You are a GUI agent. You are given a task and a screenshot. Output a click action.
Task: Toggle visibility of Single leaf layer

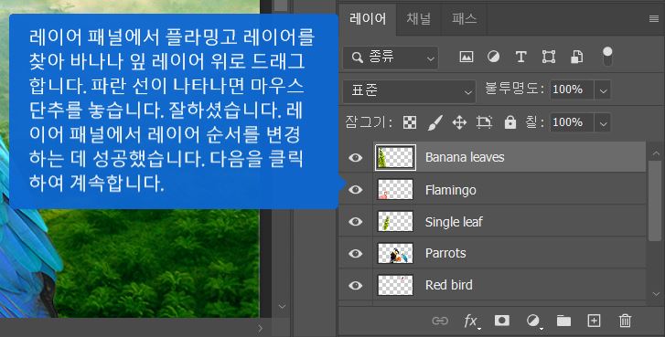coord(356,221)
